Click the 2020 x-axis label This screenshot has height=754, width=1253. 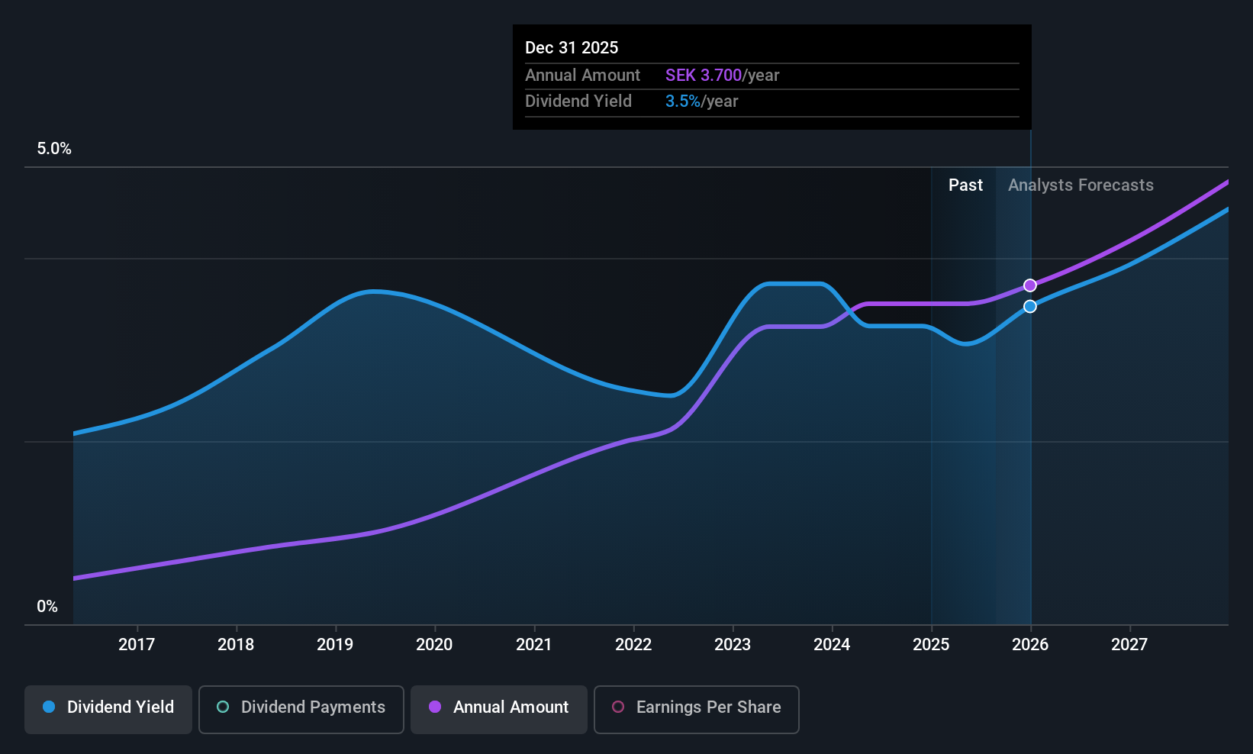coord(434,645)
